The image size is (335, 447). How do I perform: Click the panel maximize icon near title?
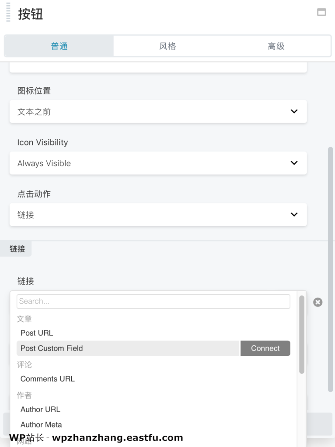[321, 12]
